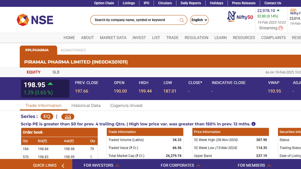Select the EQ series pill
The height and width of the screenshot is (169, 301).
click(x=47, y=116)
